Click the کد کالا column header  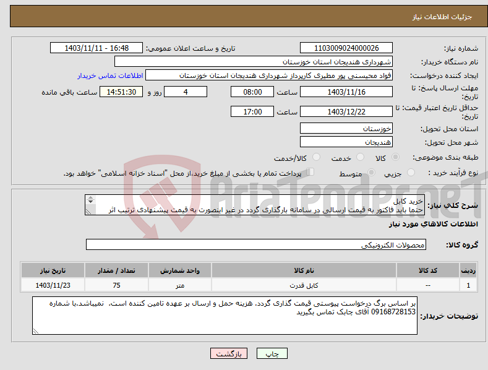[428, 270]
